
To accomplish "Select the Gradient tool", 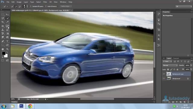I will pyautogui.click(x=7, y=34).
